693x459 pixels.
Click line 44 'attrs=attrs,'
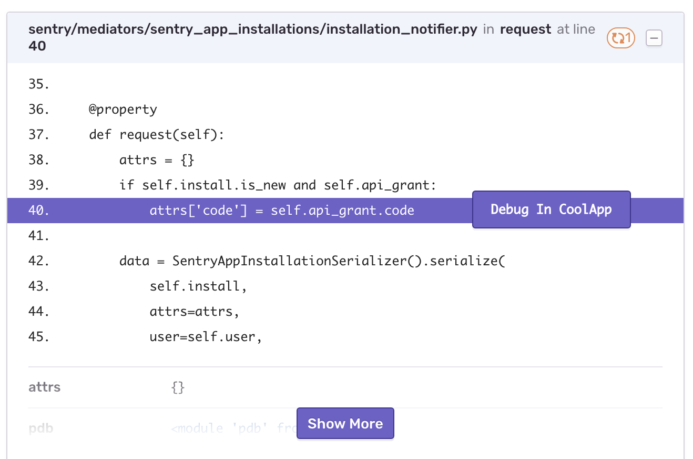pos(195,312)
